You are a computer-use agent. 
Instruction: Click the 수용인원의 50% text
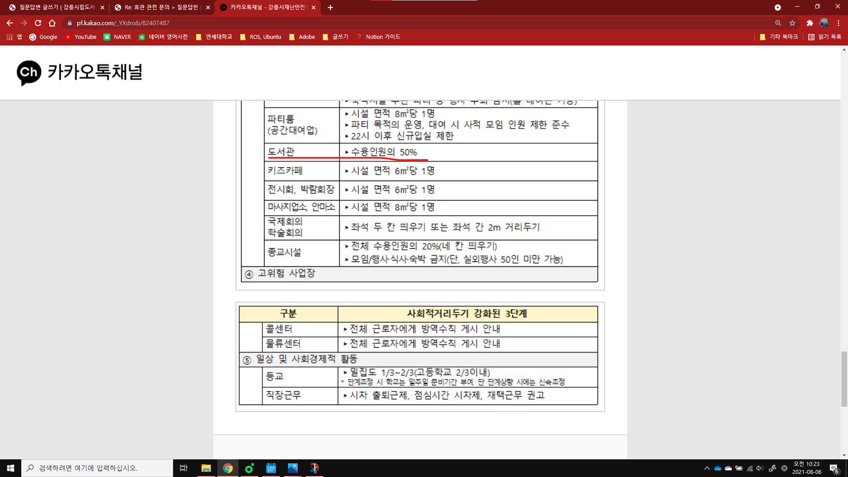tap(384, 152)
